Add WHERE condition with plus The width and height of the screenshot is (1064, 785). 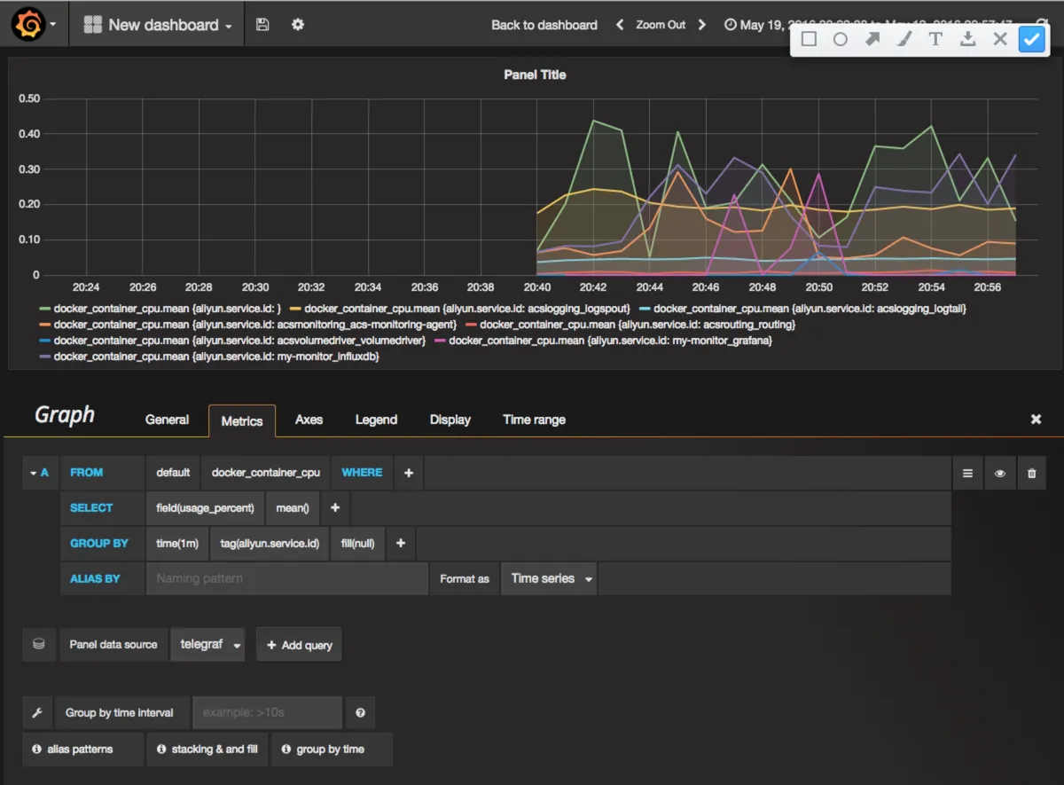coord(409,473)
